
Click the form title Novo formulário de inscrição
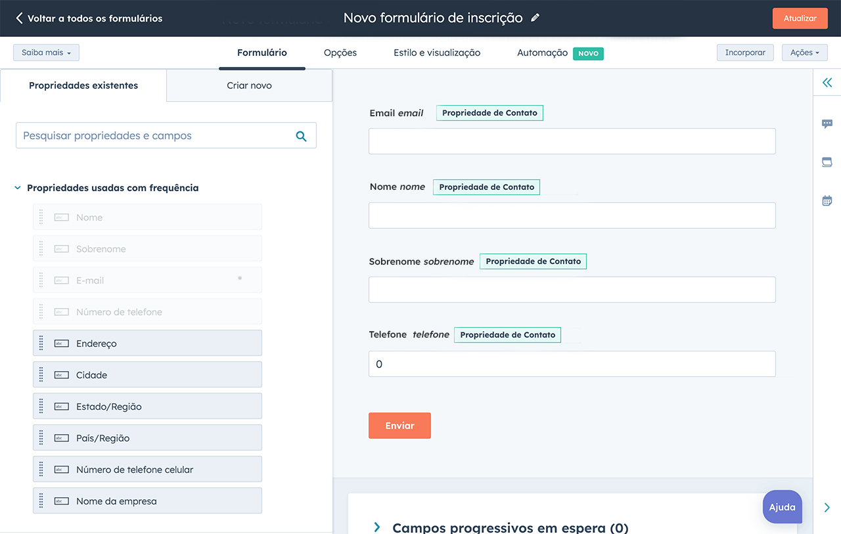[433, 18]
